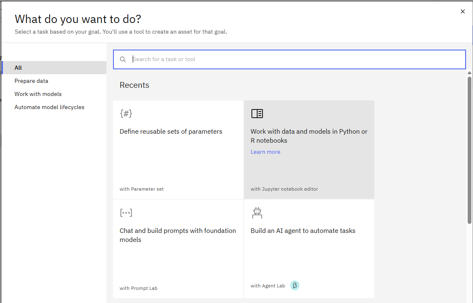Click the Parameter set curly-brace icon

coord(126,114)
